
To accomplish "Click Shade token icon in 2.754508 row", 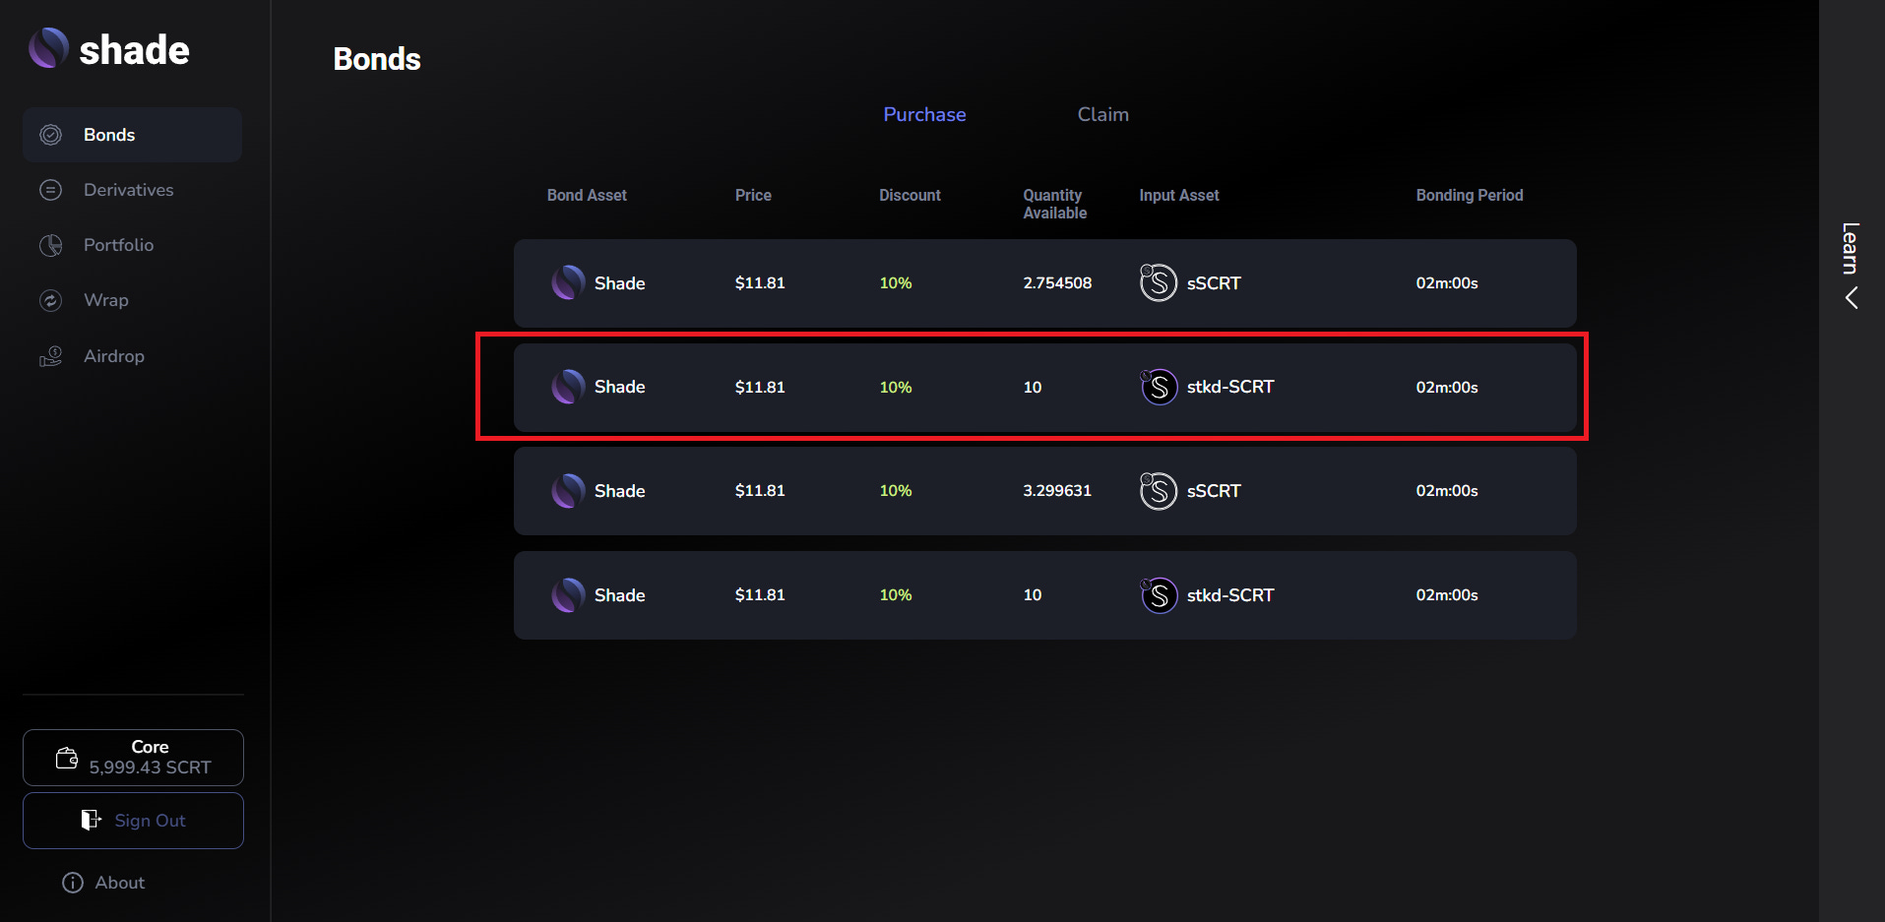I will click(x=569, y=282).
